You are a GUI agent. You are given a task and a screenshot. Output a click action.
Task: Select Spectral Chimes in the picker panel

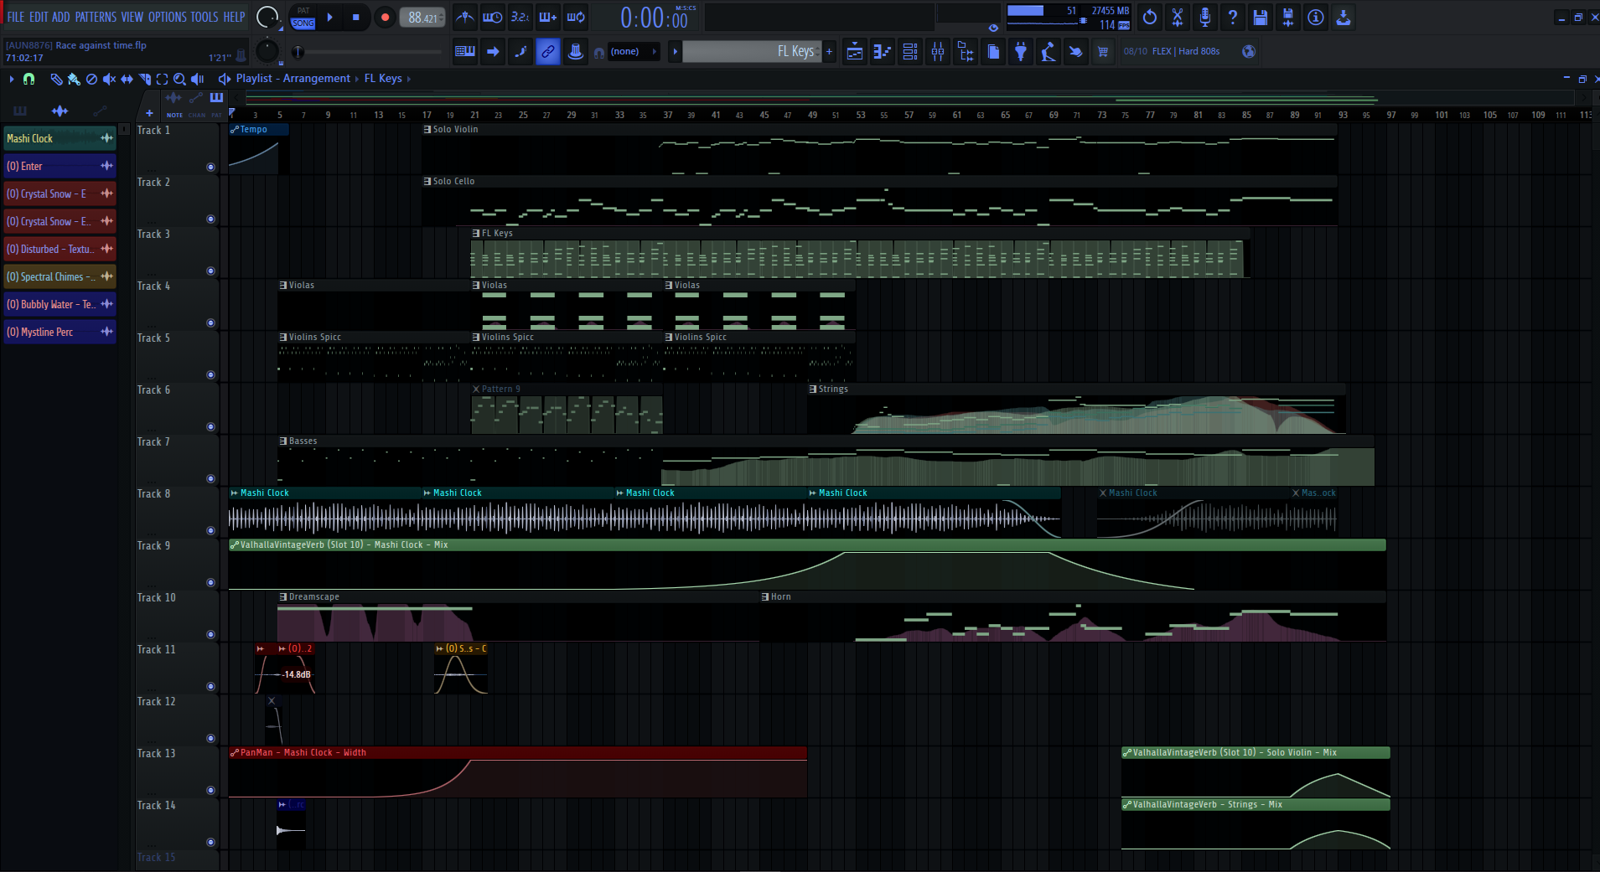click(60, 276)
